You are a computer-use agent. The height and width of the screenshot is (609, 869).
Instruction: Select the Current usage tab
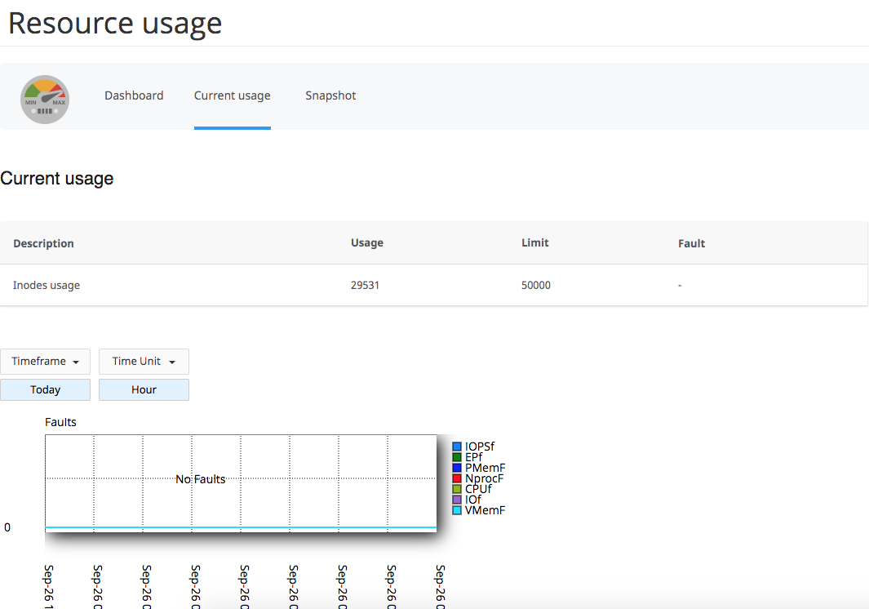coord(232,96)
